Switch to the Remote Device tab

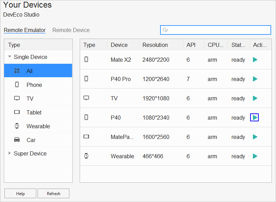click(x=71, y=30)
